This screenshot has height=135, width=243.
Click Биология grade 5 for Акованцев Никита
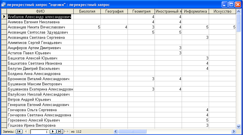87,27
